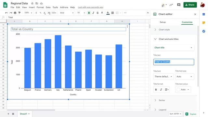208x117 pixels.
Task: Open the activity dashboard trend icon
Action: tap(171, 5)
